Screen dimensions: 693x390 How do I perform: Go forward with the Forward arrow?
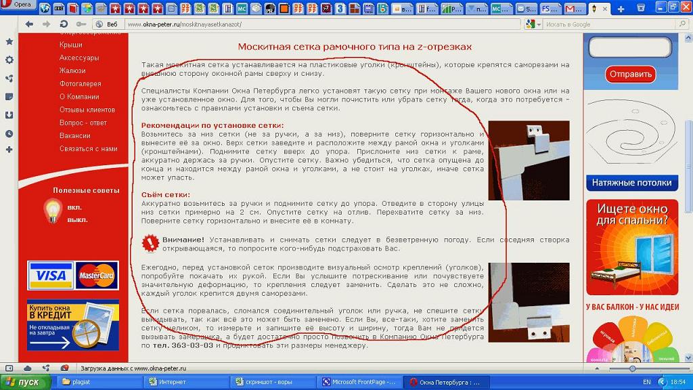46,24
